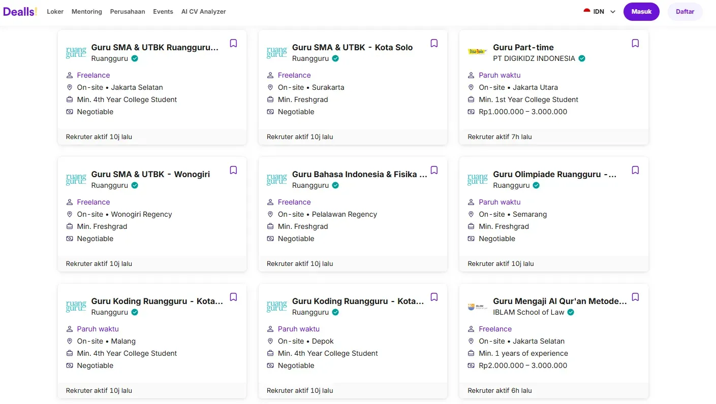
Task: Bookmark the Guru Koding Ruangguru Malang job
Action: (233, 297)
